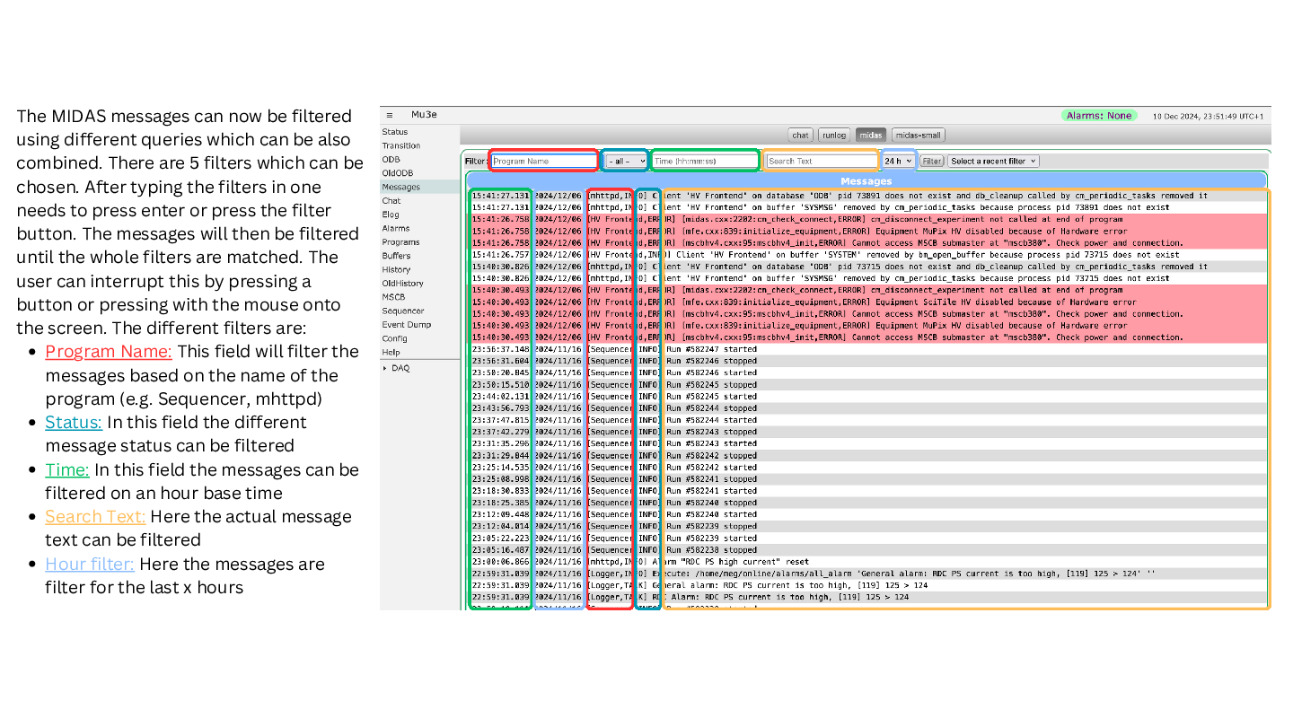Open the 24 h hour filter dropdown
Screen dimensions: 1293x727
[x=898, y=161]
